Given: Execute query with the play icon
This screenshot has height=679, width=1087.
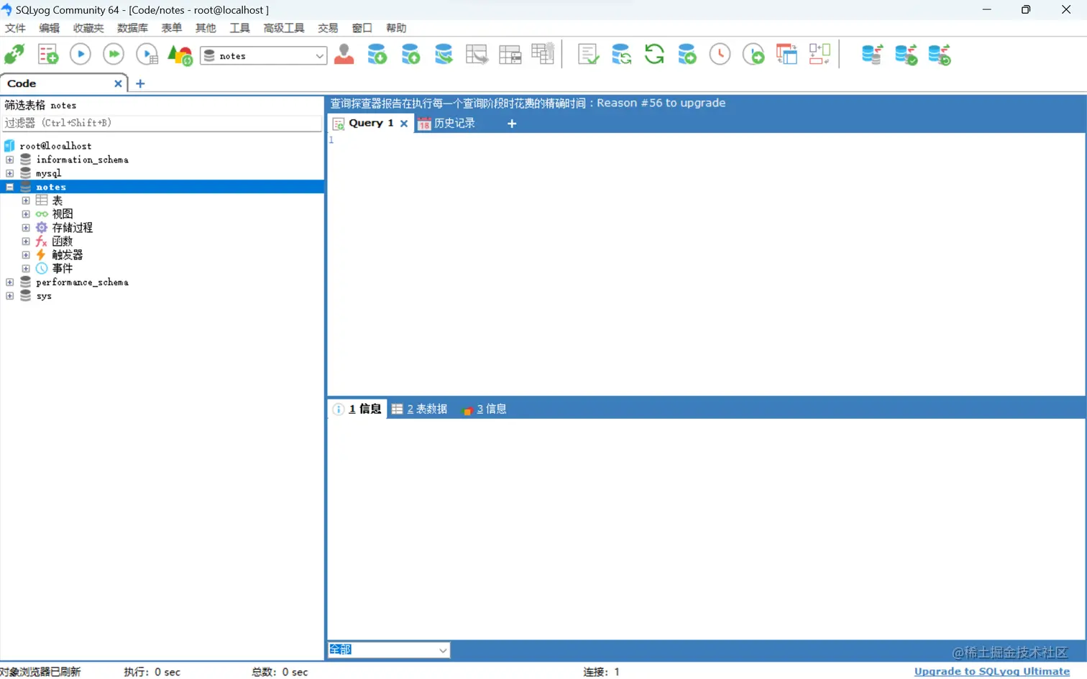Looking at the screenshot, I should coord(81,55).
